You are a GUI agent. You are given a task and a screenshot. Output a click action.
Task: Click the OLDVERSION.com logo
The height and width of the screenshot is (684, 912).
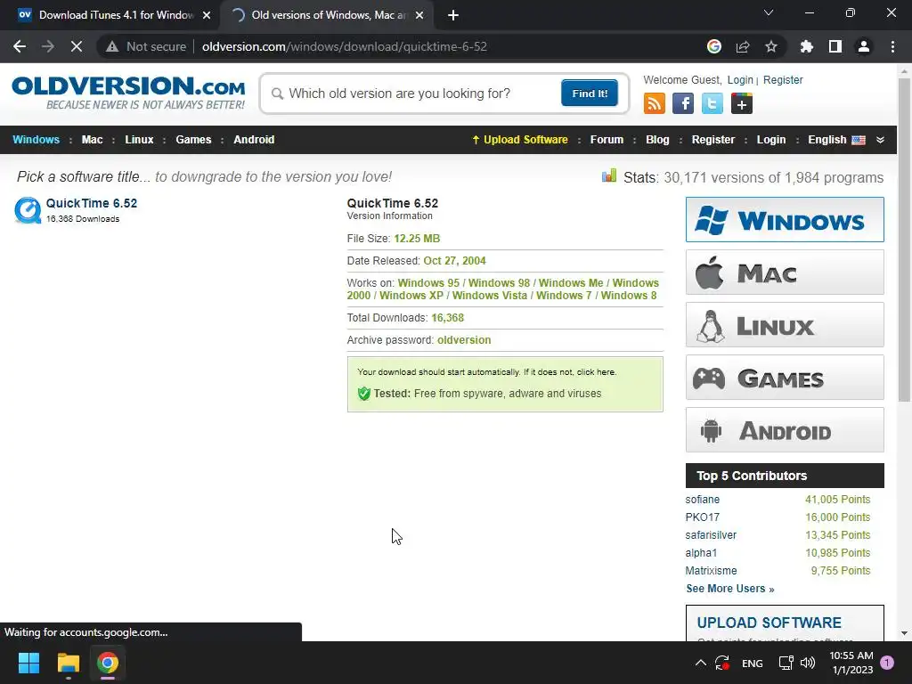coord(128,92)
